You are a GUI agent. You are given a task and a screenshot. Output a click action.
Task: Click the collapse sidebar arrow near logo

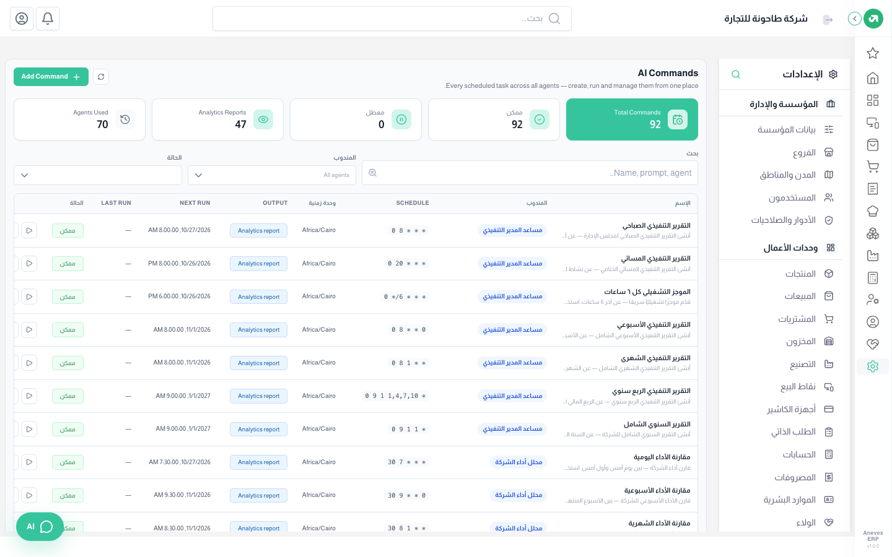tap(855, 19)
